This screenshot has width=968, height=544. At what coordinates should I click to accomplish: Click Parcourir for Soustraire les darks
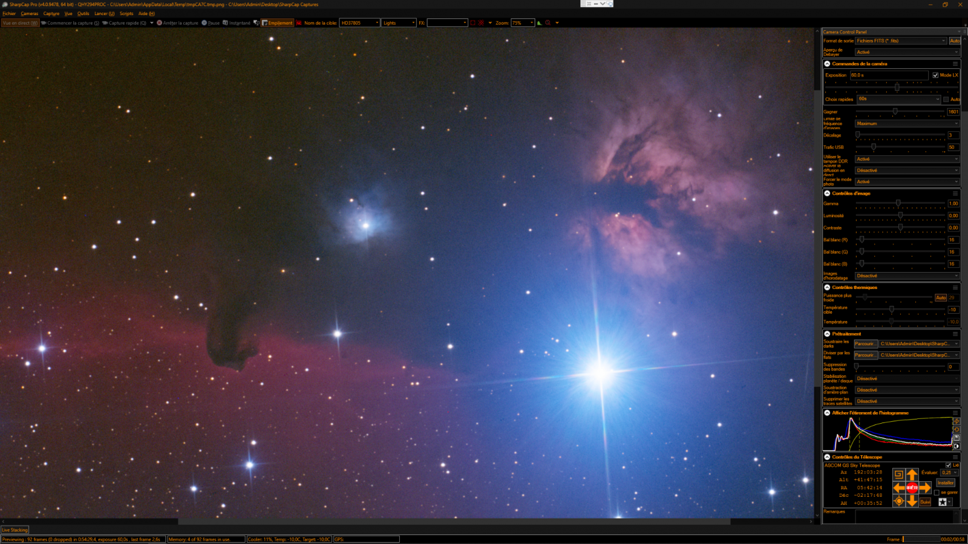coord(865,343)
